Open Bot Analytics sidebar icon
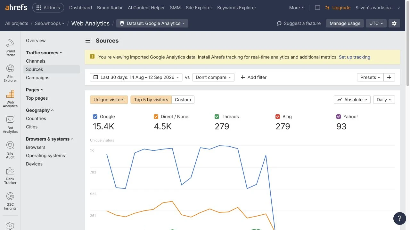The height and width of the screenshot is (230, 410). click(x=10, y=124)
